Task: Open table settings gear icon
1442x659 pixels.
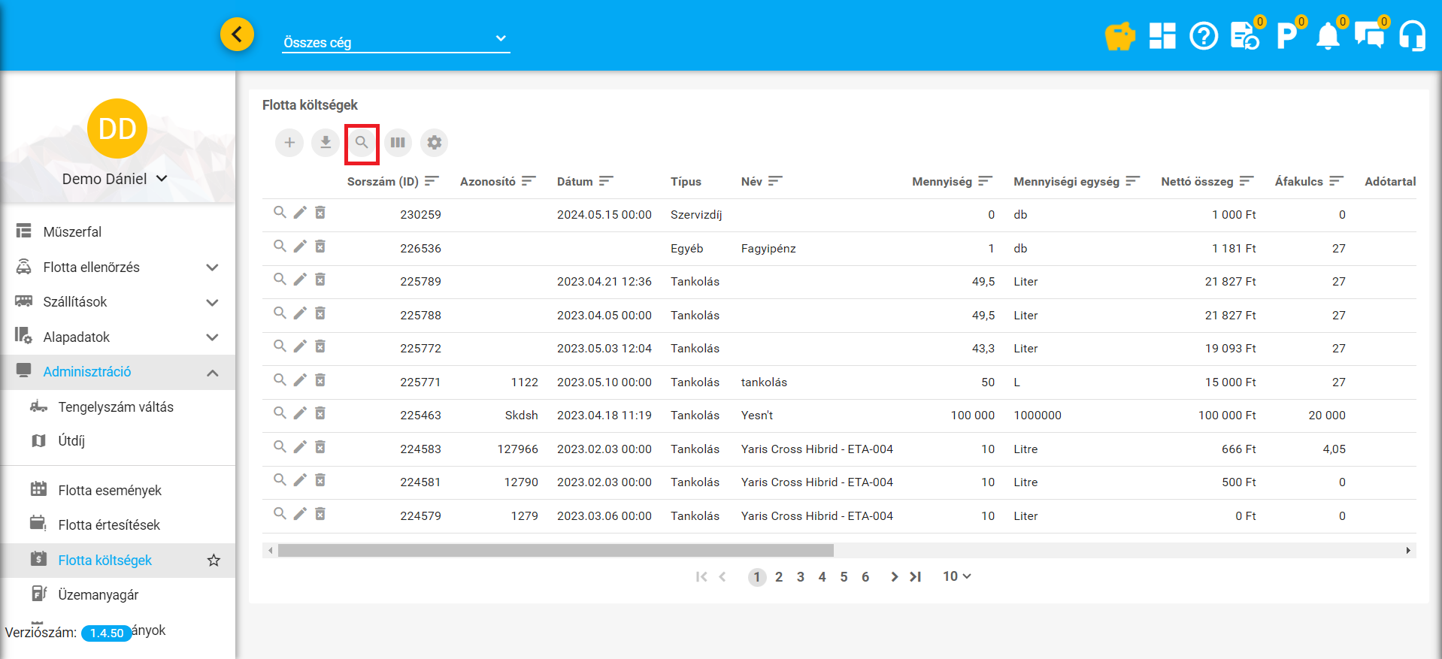Action: (434, 143)
